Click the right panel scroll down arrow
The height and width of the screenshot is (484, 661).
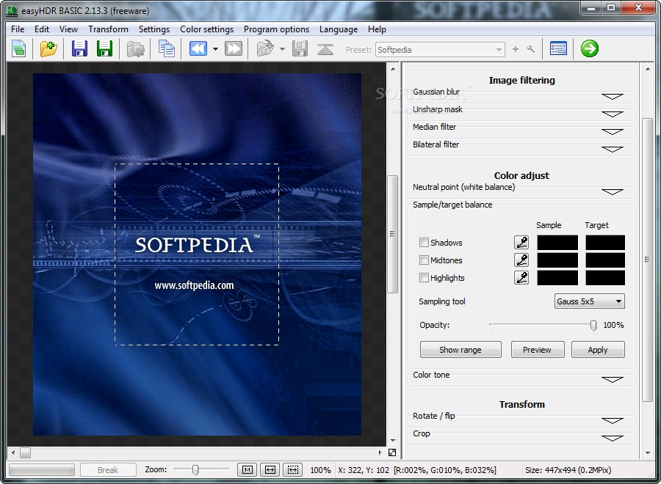[648, 453]
